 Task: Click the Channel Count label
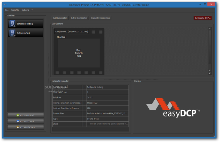pos(60,92)
